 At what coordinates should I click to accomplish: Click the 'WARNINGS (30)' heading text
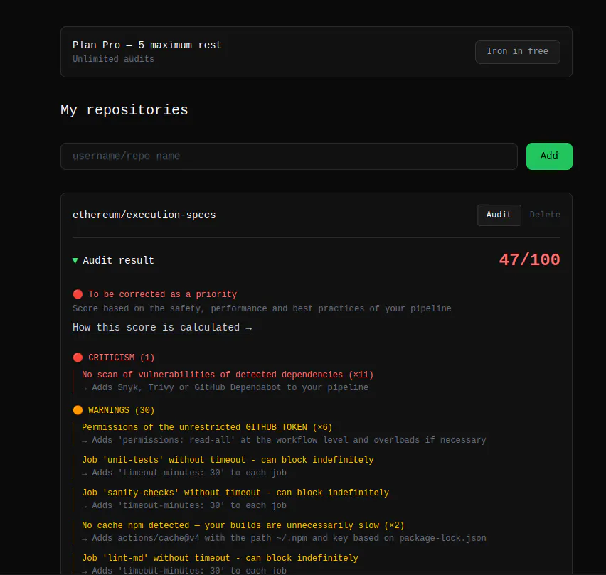121,409
